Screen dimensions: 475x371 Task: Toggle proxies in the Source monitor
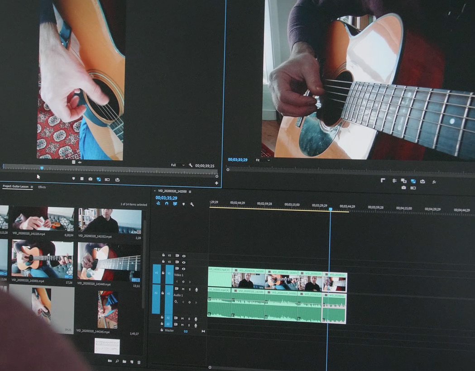pos(99,180)
